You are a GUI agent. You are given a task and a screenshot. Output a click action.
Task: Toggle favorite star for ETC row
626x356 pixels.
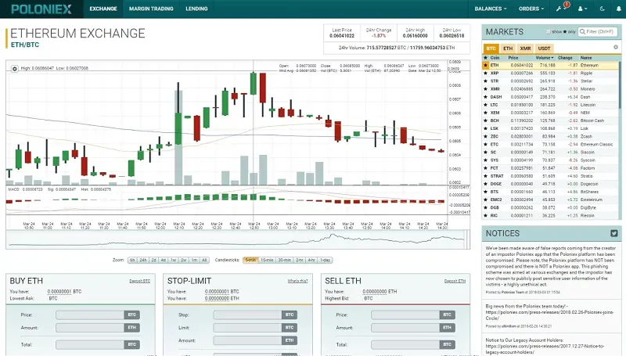coord(485,145)
